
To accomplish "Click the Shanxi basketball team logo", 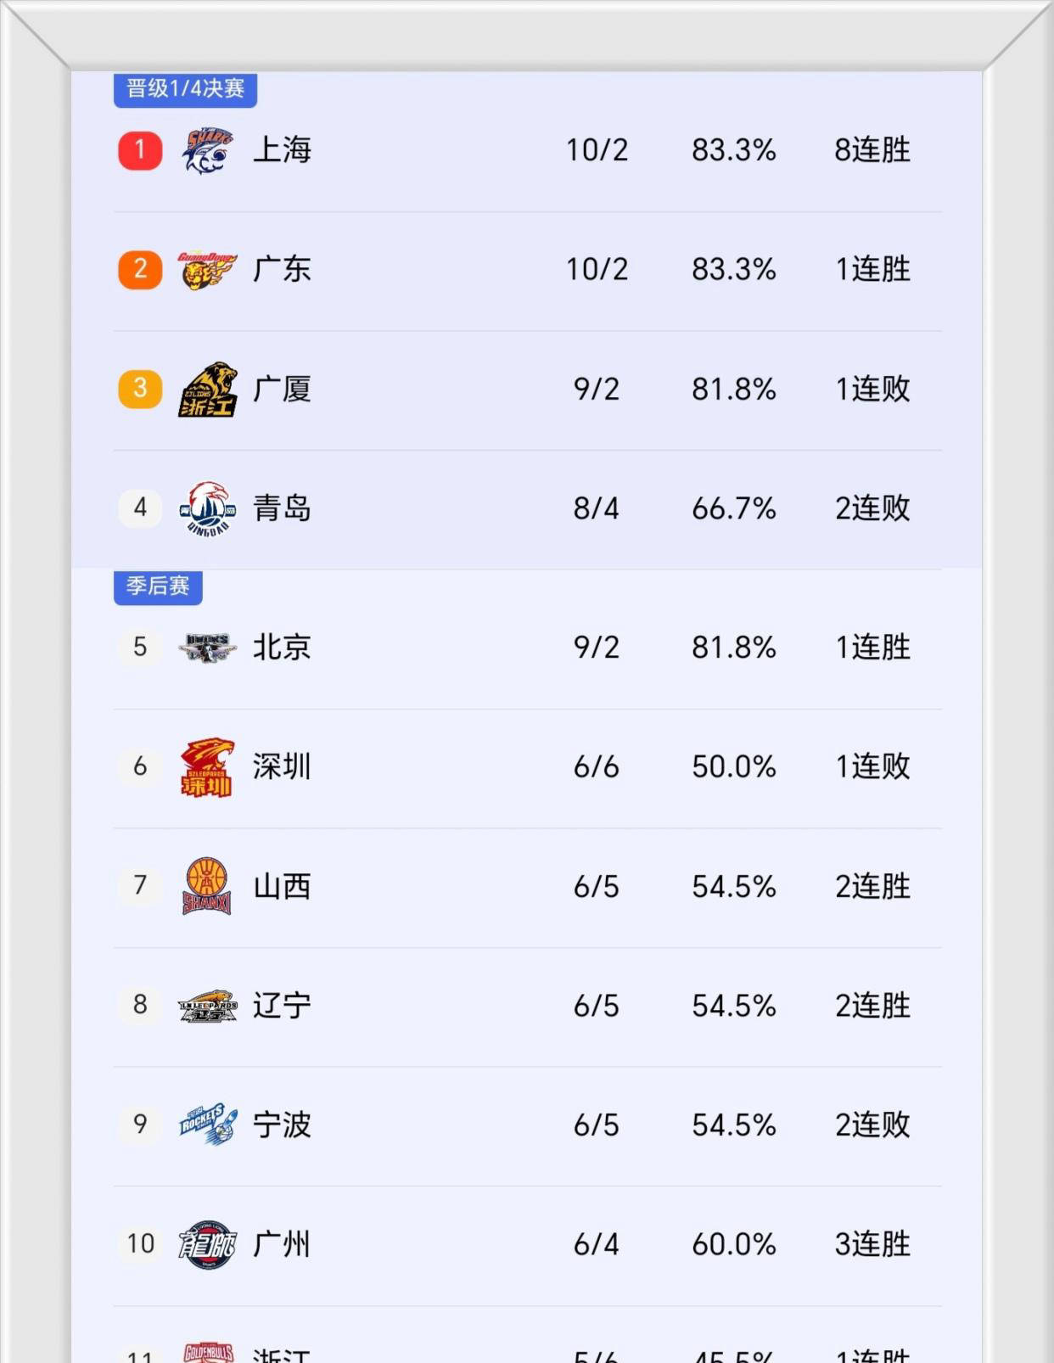I will 207,886.
